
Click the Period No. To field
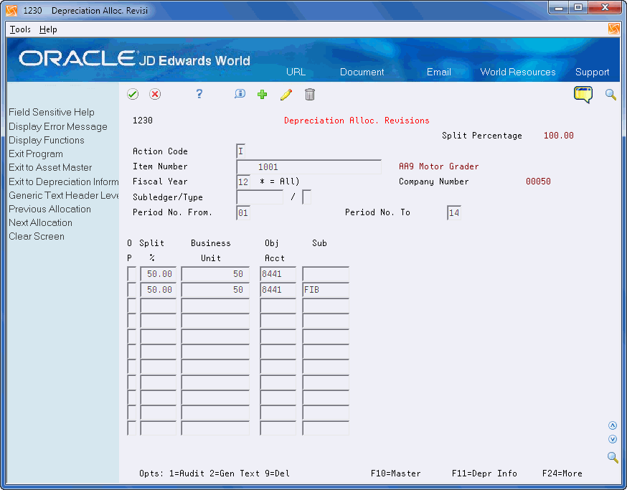pos(454,212)
